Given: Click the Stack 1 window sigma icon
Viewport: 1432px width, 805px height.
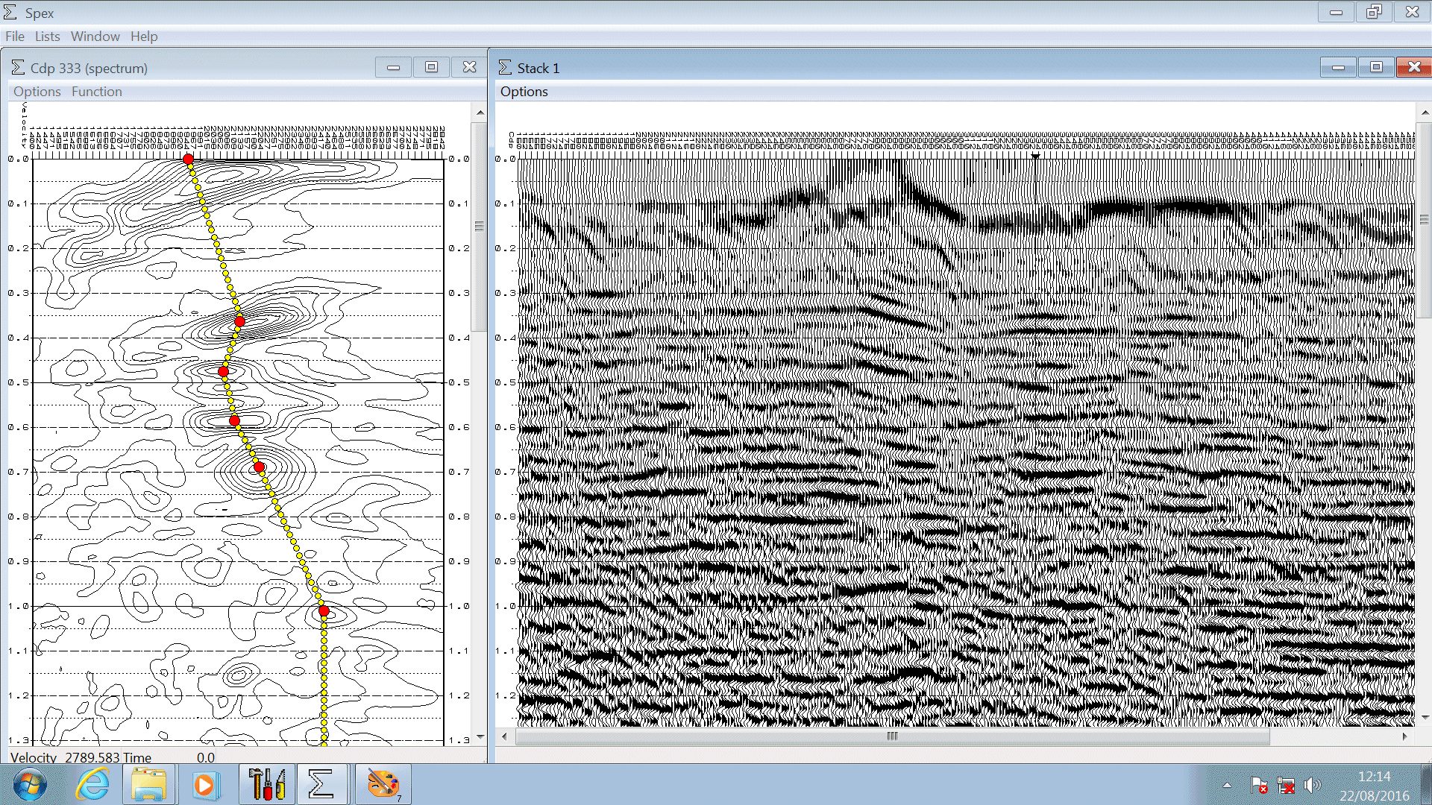Looking at the screenshot, I should pyautogui.click(x=505, y=68).
